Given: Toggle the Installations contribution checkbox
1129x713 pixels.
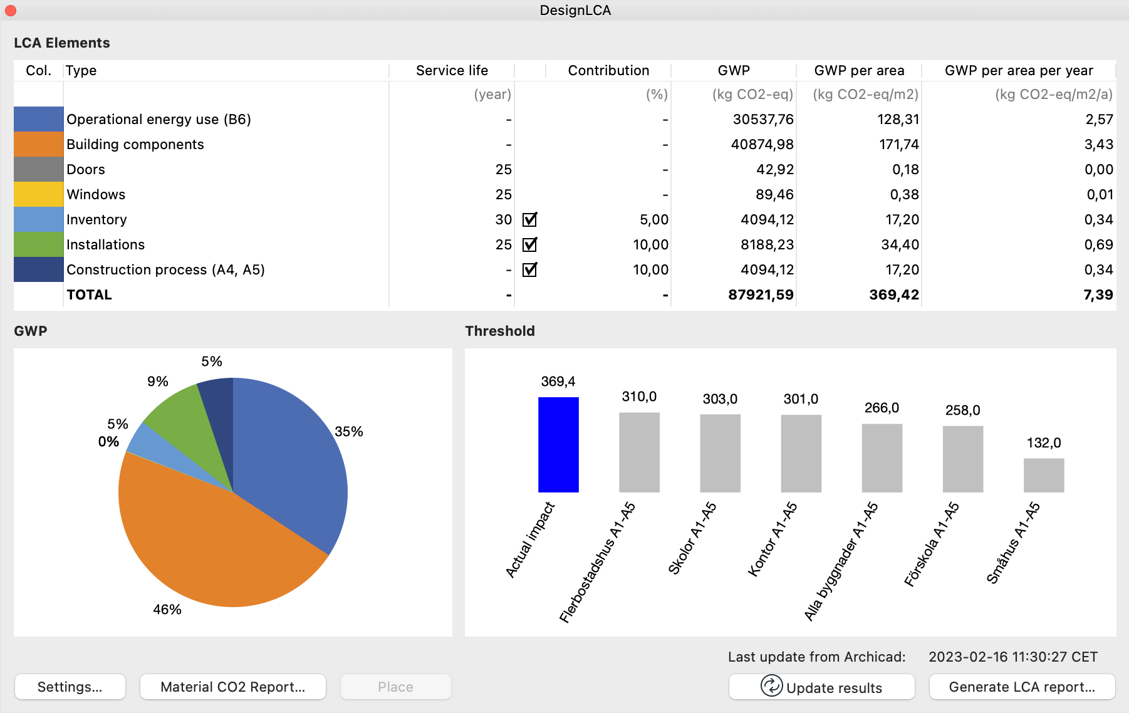Looking at the screenshot, I should click(530, 244).
